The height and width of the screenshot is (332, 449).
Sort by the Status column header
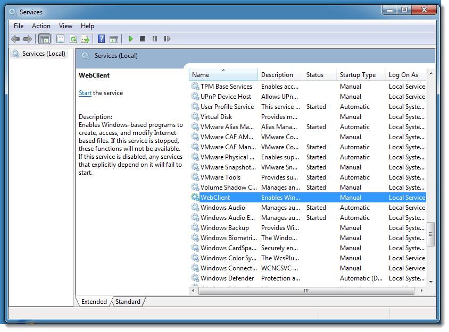(315, 75)
